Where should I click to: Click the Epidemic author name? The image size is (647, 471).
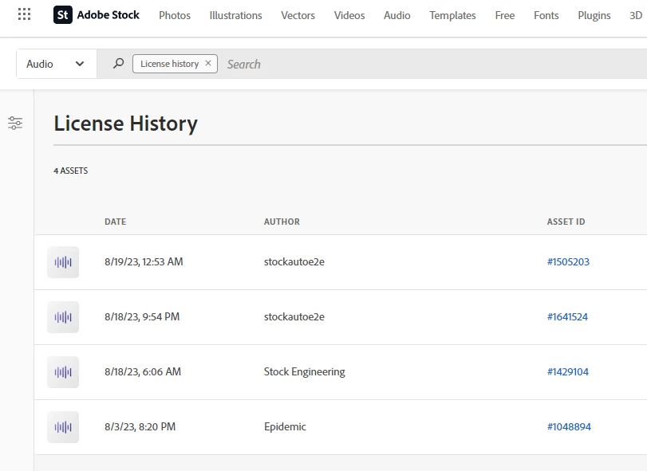(x=285, y=426)
